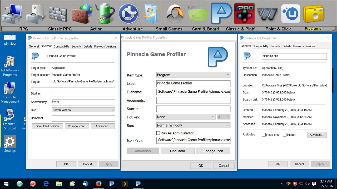The width and height of the screenshot is (337, 189).
Task: Select the Adventure category tab
Action: [133, 29]
